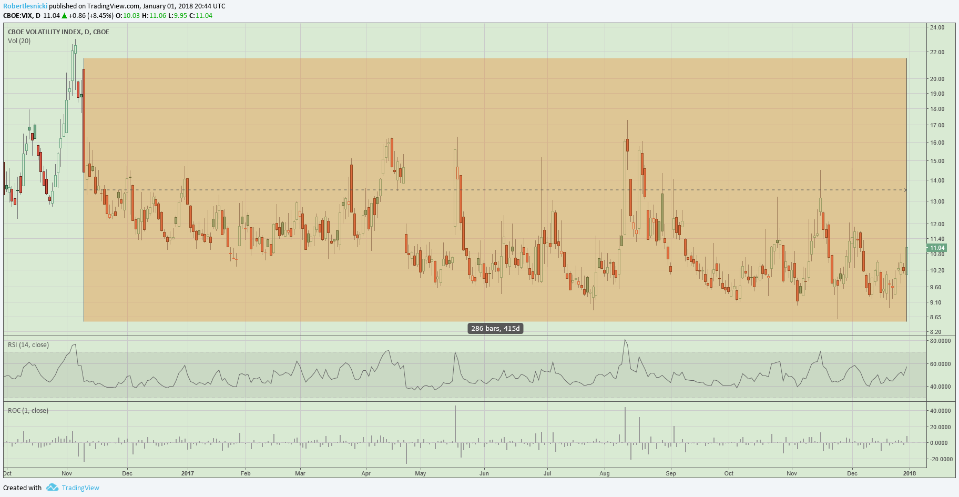Click the 2017 year label on time axis
Viewport: 959px width, 497px height.
pyautogui.click(x=188, y=473)
